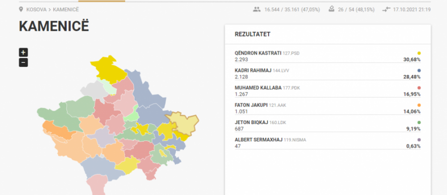Screen dimensions: 447x195
Task: Click the location pin icon in breadcrumb
Action: point(21,9)
